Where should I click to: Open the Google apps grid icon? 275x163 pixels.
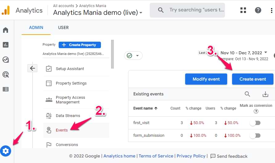point(243,10)
